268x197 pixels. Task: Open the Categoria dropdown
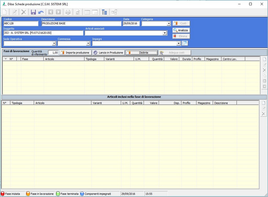(169, 23)
